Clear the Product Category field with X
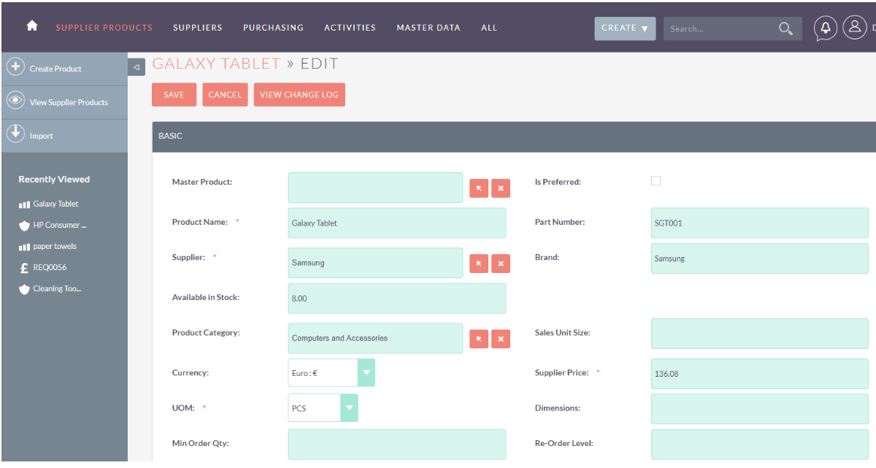876x468 pixels. (x=501, y=339)
